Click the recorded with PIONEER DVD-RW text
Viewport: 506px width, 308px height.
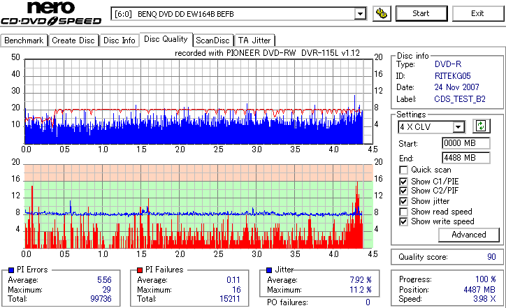(267, 53)
